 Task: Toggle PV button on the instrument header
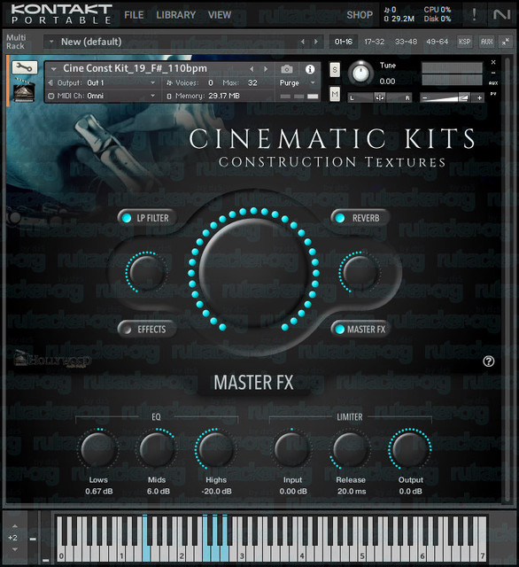click(x=493, y=94)
